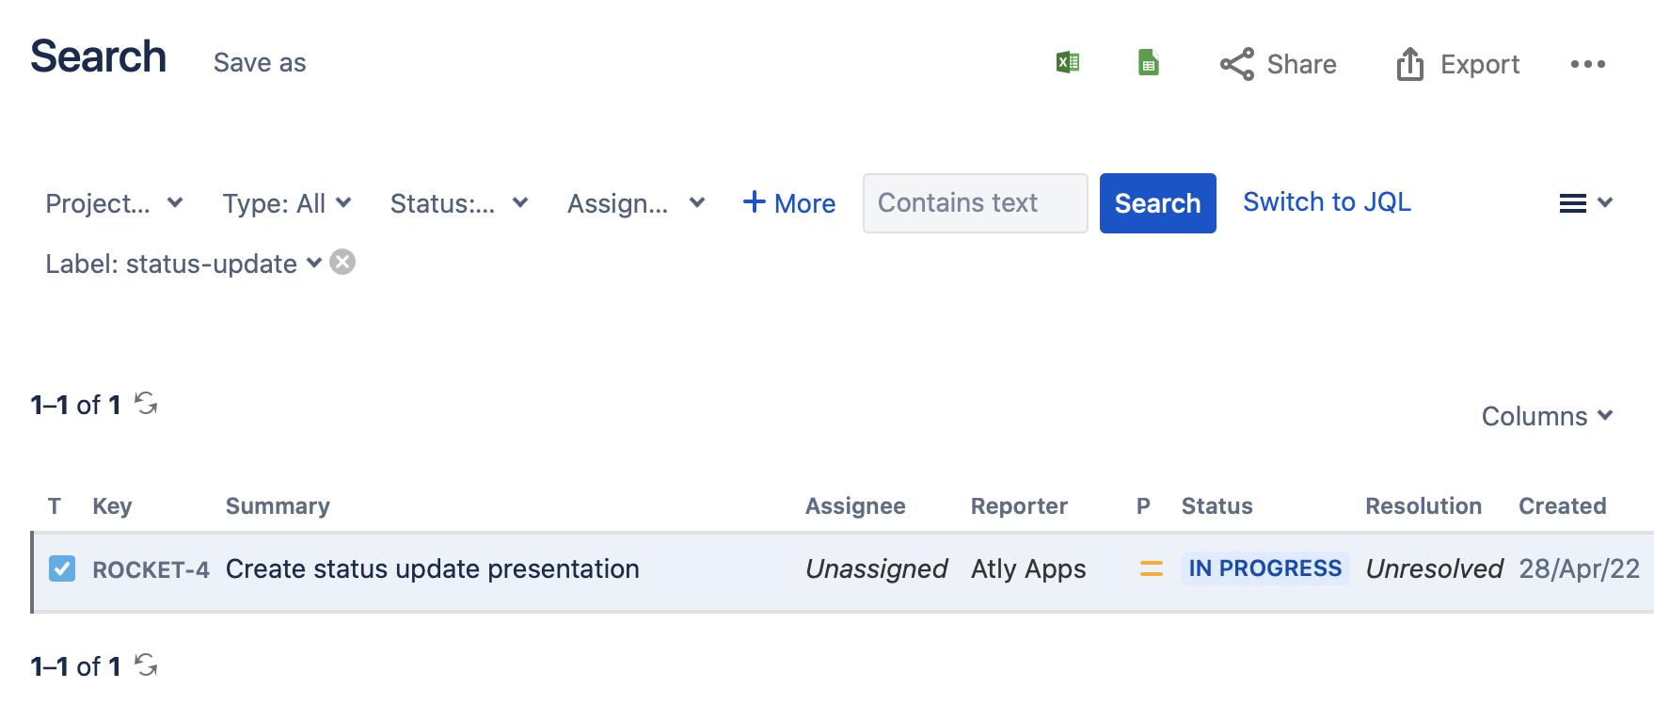1654x704 pixels.
Task: Sort by Resolution column header
Action: coord(1423,506)
